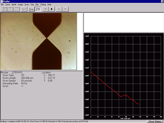The width and height of the screenshot is (164, 123).
Task: Open the File menu
Action: click(2, 5)
